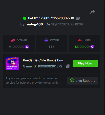Click the Rueda De Chile game thumbnail

tap(12, 63)
